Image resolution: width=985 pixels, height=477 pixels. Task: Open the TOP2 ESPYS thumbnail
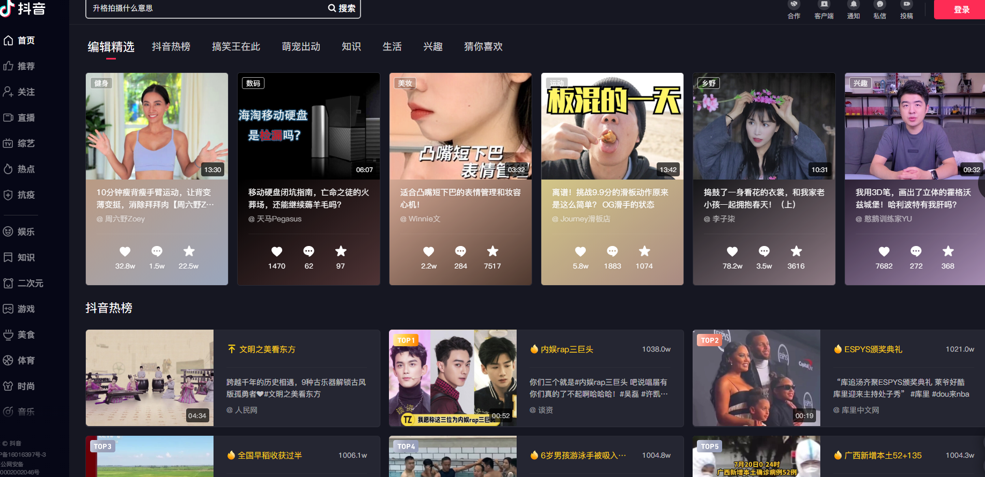tap(756, 378)
